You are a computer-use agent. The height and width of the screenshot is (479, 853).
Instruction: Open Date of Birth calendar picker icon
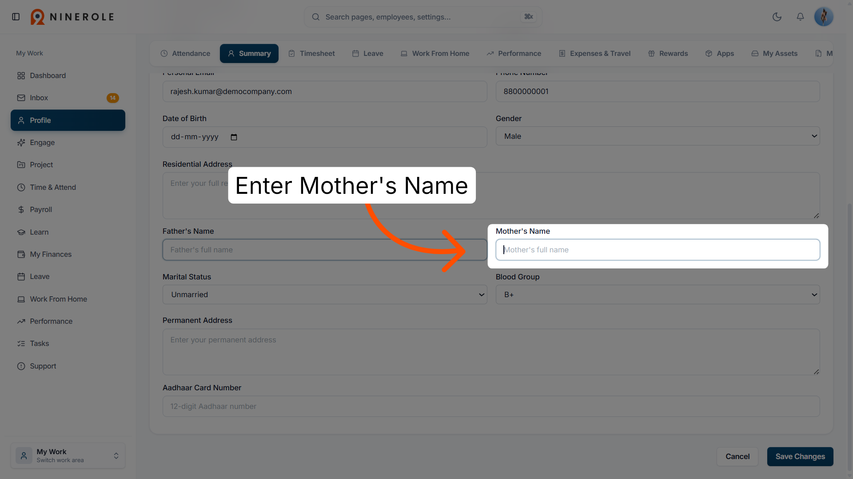click(234, 137)
